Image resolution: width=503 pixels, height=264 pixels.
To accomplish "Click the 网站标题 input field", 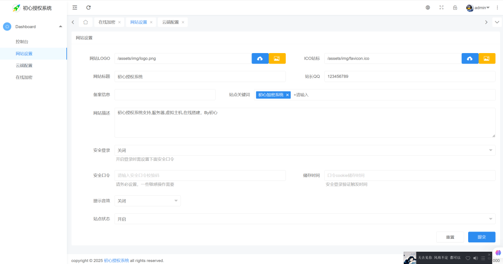I will click(x=200, y=76).
